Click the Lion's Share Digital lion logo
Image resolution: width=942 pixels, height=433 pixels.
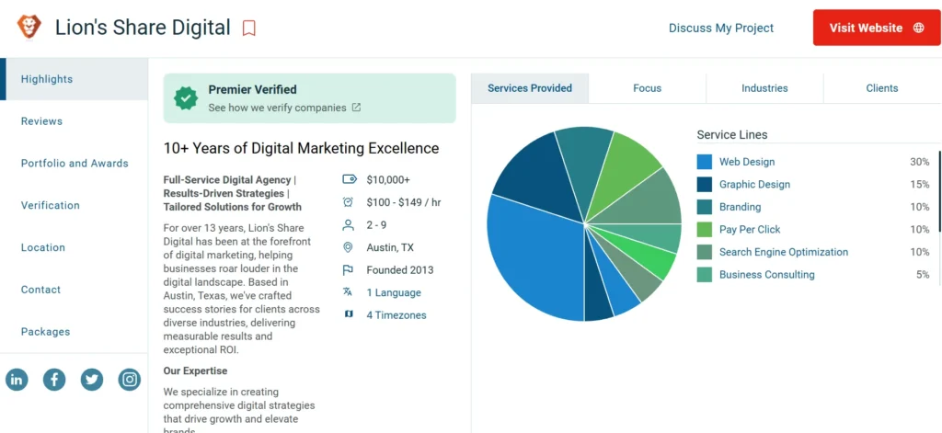(x=29, y=27)
